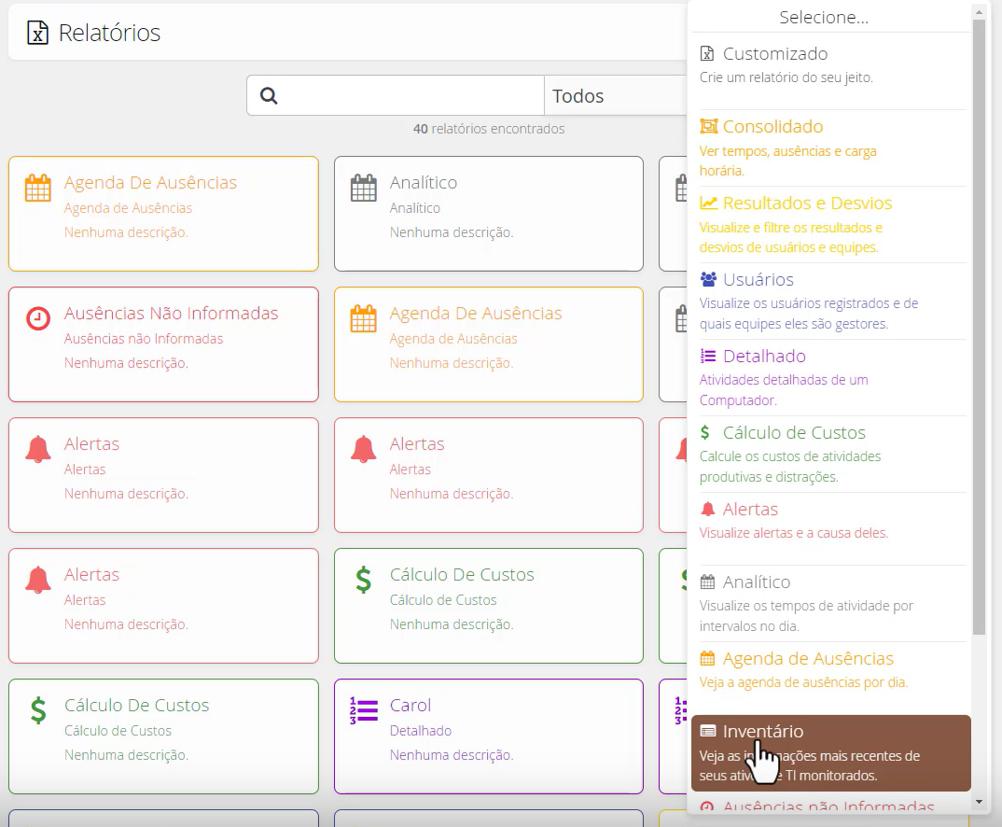This screenshot has width=1002, height=827.
Task: Select the Agenda de Ausências dropdown option
Action: [828, 676]
